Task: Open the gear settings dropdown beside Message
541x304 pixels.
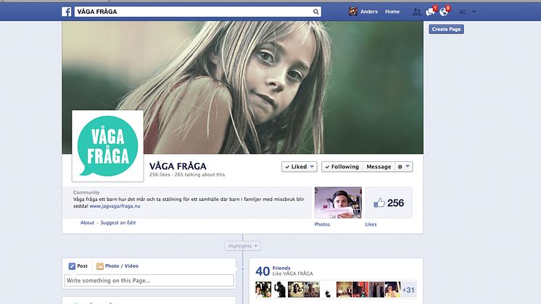Action: (403, 167)
